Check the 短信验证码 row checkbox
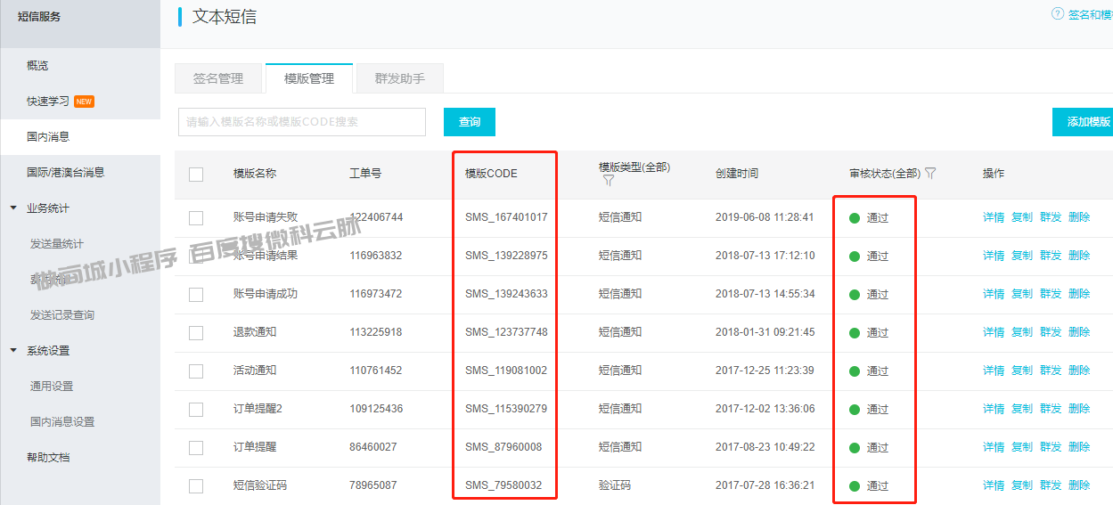 (196, 485)
